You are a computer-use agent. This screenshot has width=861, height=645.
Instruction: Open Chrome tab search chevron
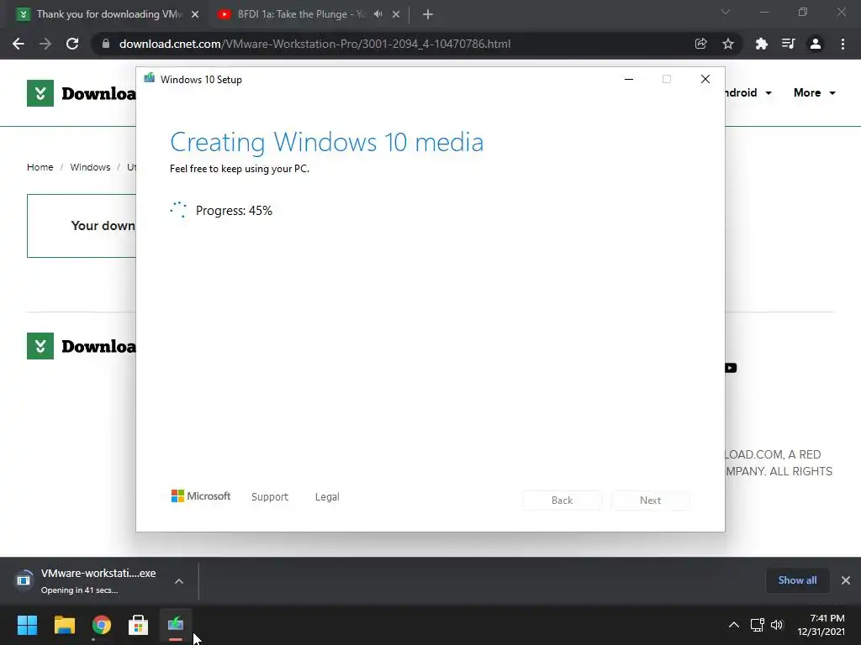point(726,12)
